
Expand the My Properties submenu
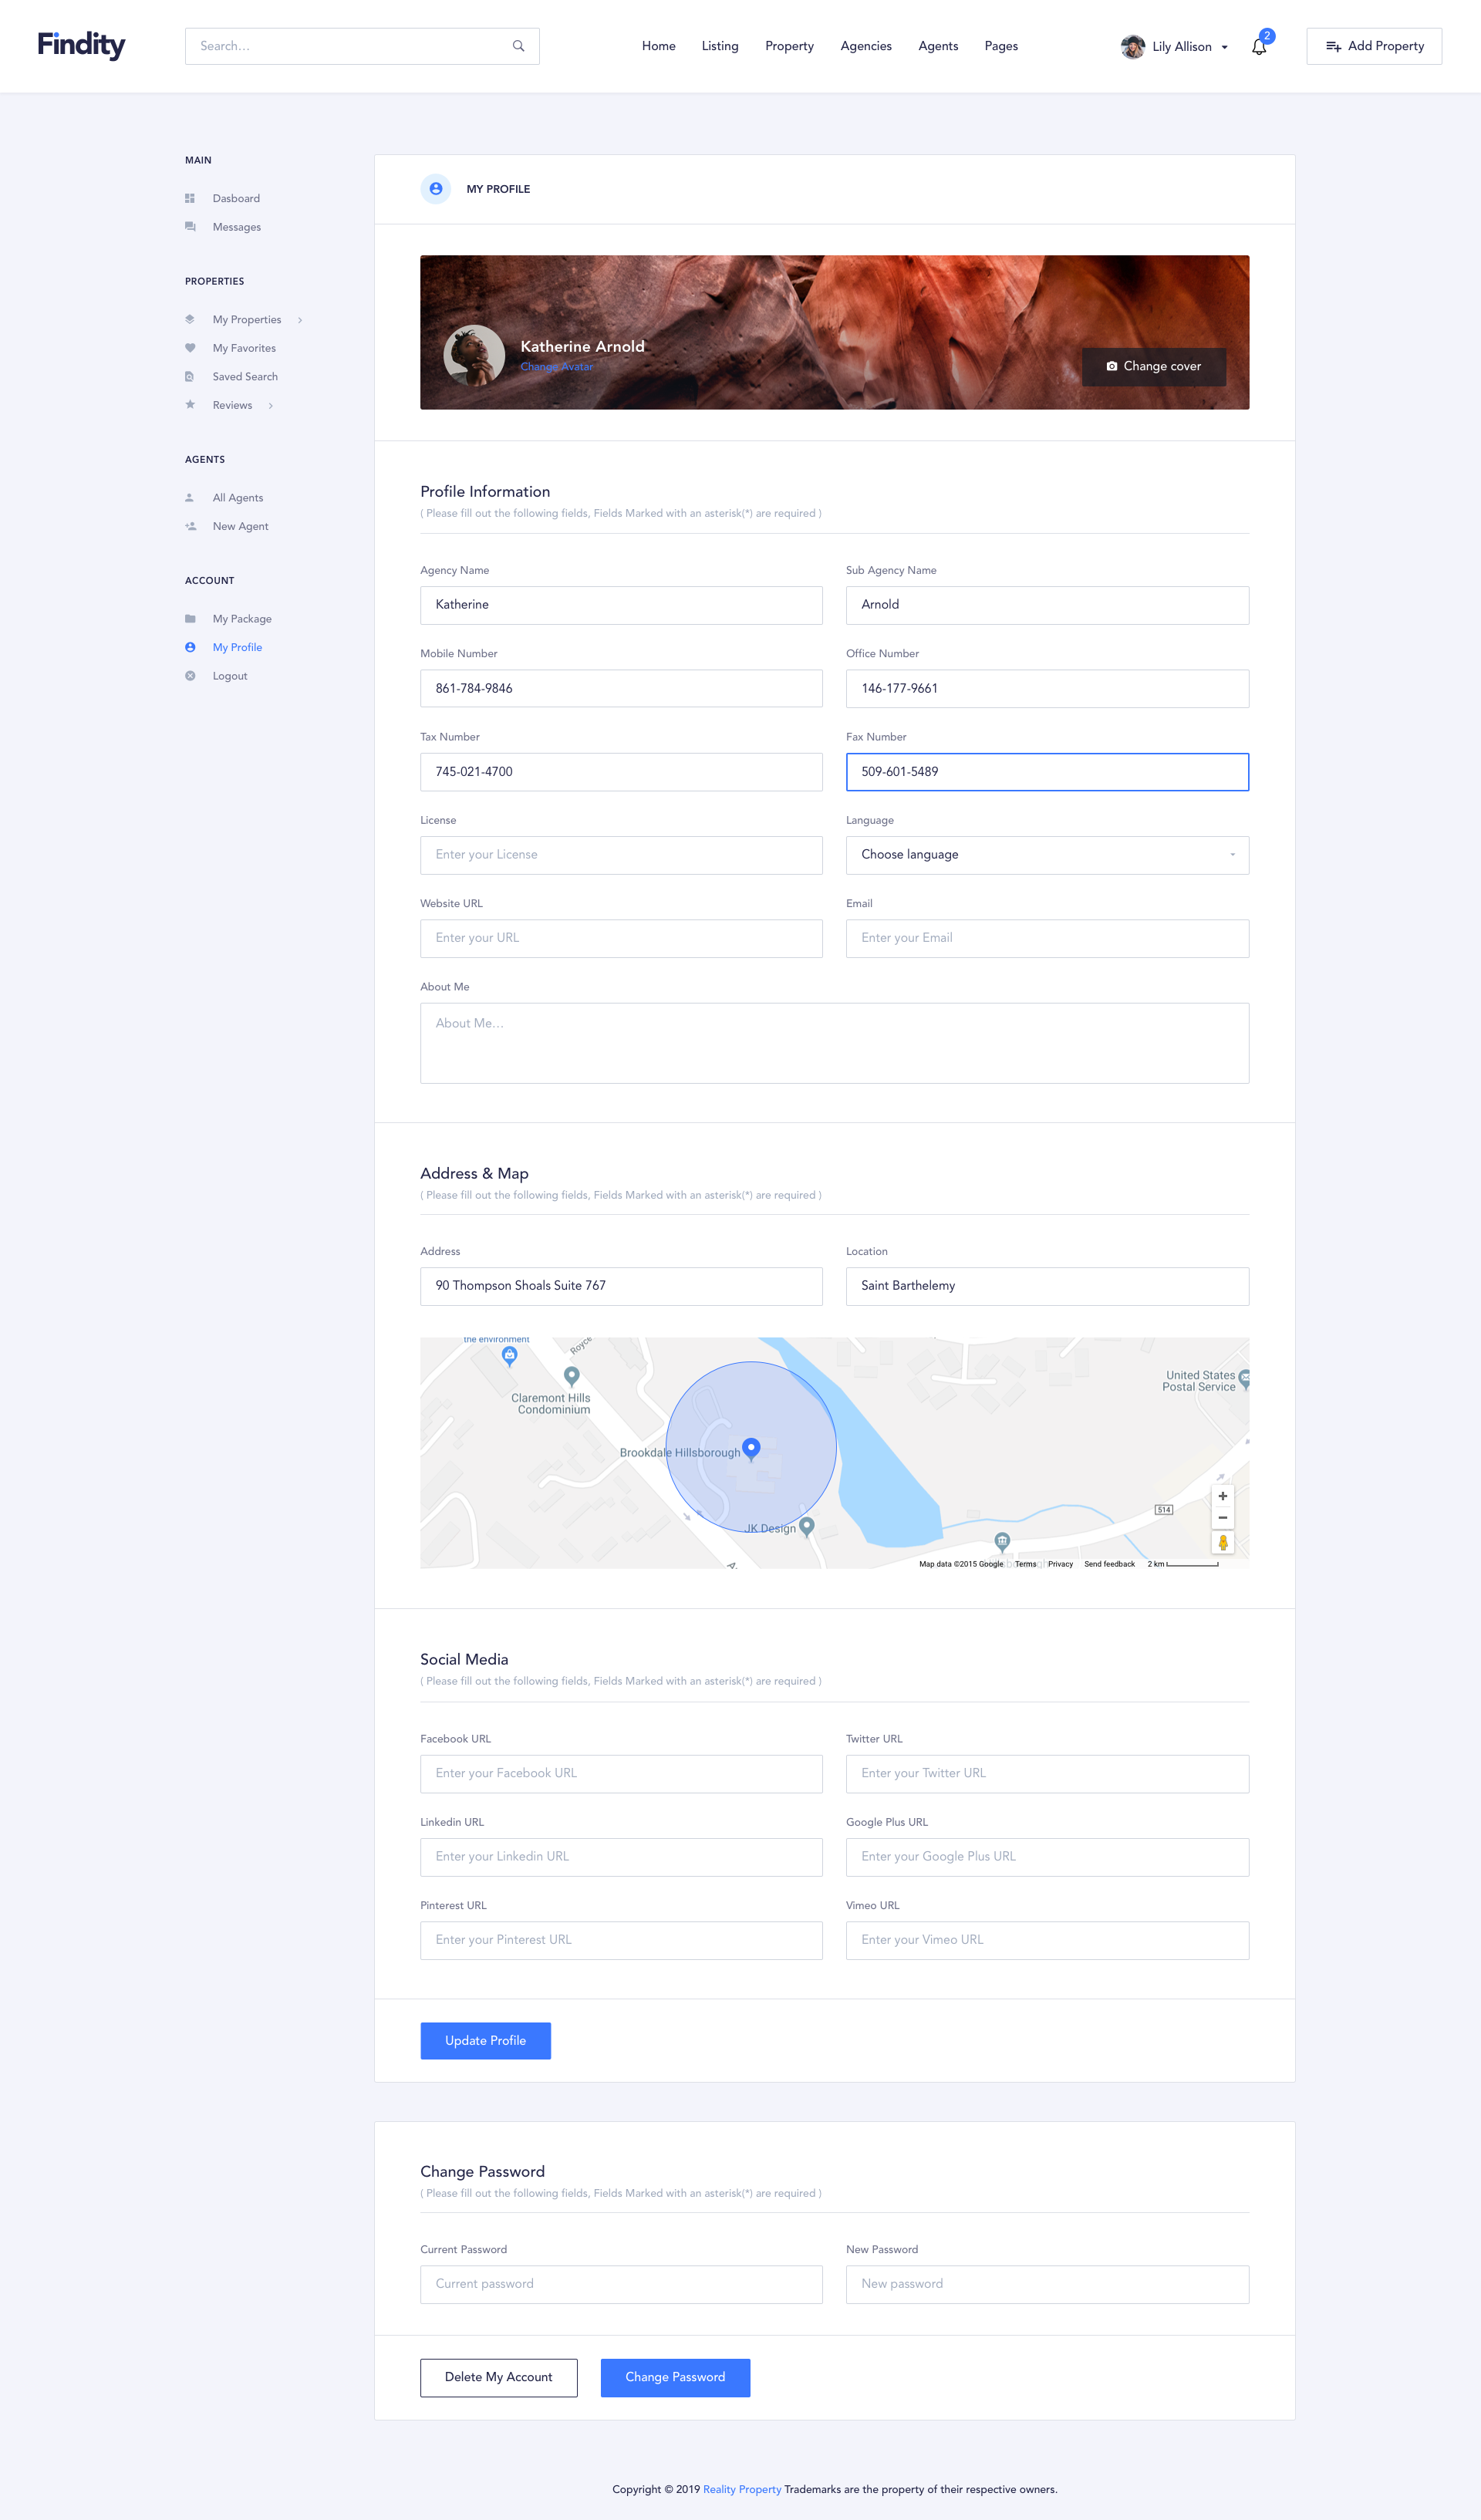click(x=300, y=320)
